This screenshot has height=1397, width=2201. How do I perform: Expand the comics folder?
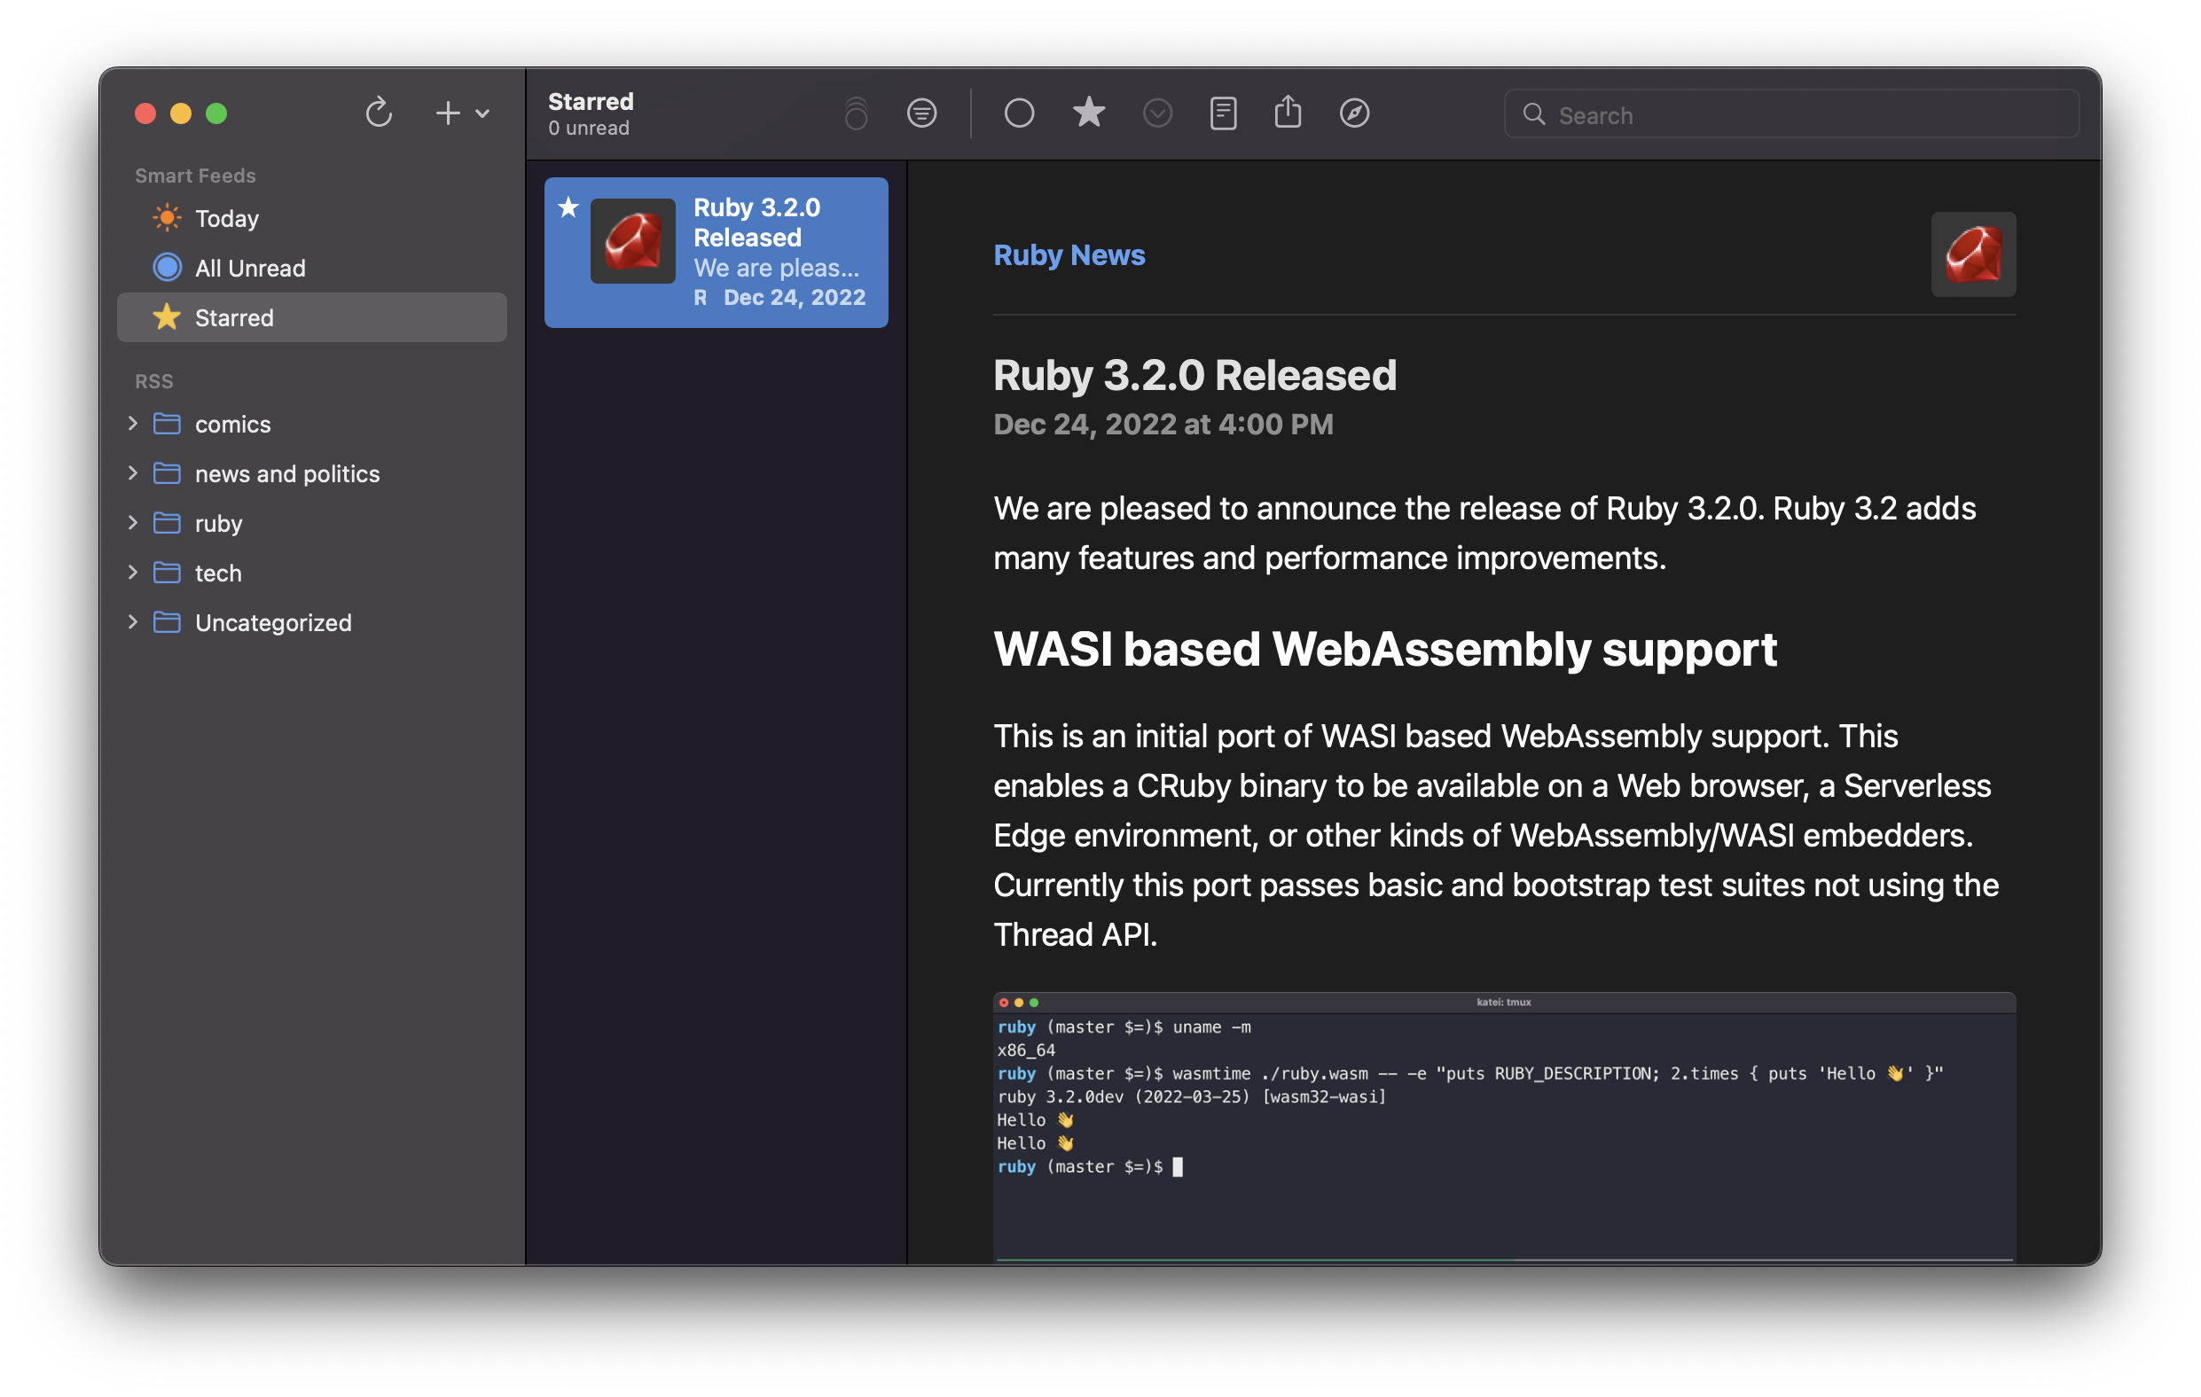pos(132,423)
